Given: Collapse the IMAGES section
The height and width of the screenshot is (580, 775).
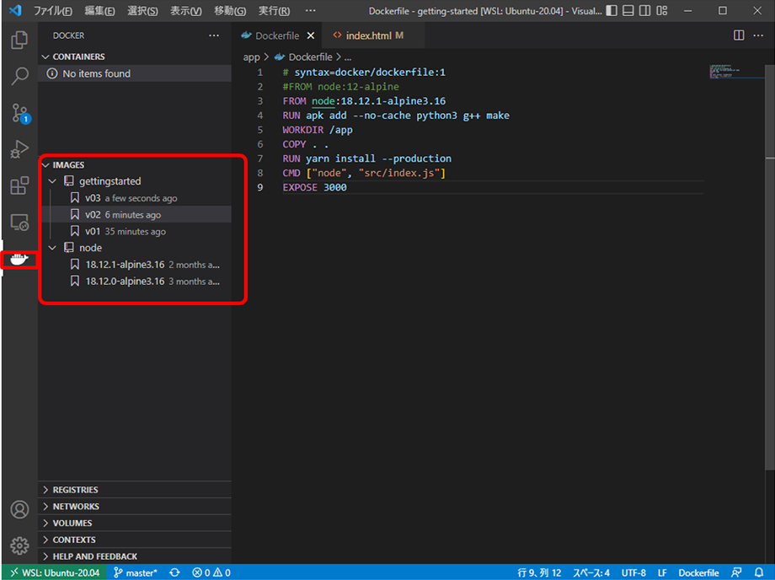Looking at the screenshot, I should click(135, 164).
